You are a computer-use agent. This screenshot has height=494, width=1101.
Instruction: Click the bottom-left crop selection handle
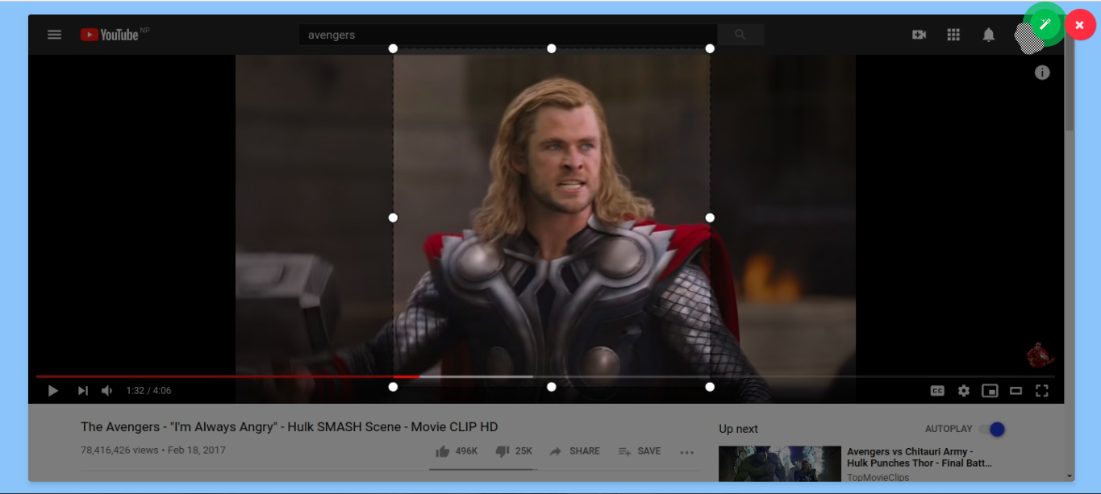pyautogui.click(x=394, y=387)
